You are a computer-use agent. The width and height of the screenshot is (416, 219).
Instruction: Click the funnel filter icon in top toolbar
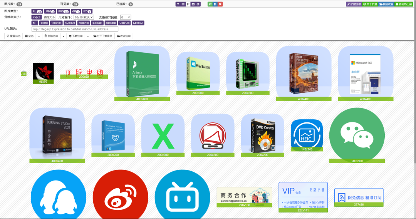(178, 4)
